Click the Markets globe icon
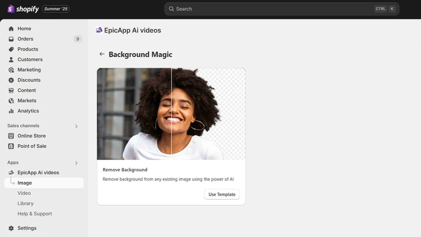 tap(11, 101)
